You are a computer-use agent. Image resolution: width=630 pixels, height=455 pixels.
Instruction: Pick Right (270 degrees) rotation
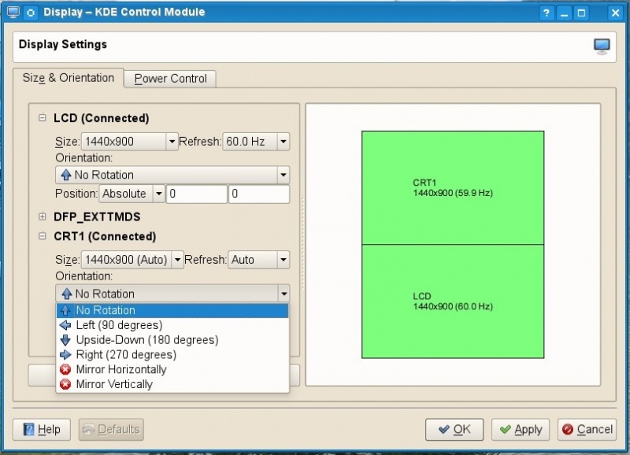(x=125, y=355)
